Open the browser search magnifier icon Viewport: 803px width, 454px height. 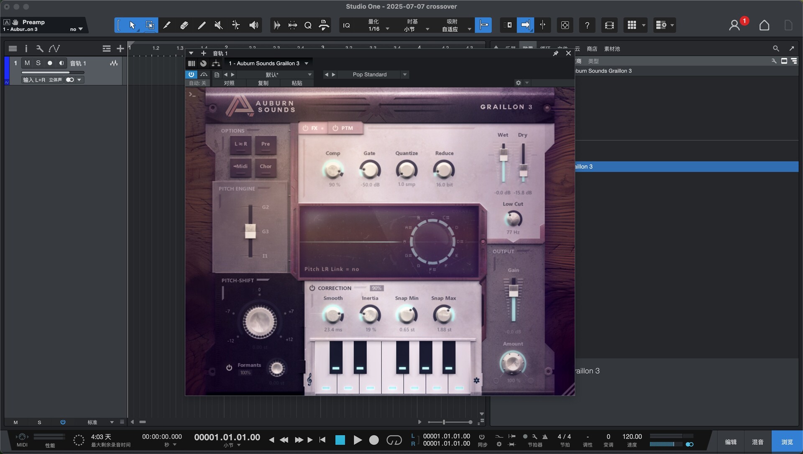point(776,49)
